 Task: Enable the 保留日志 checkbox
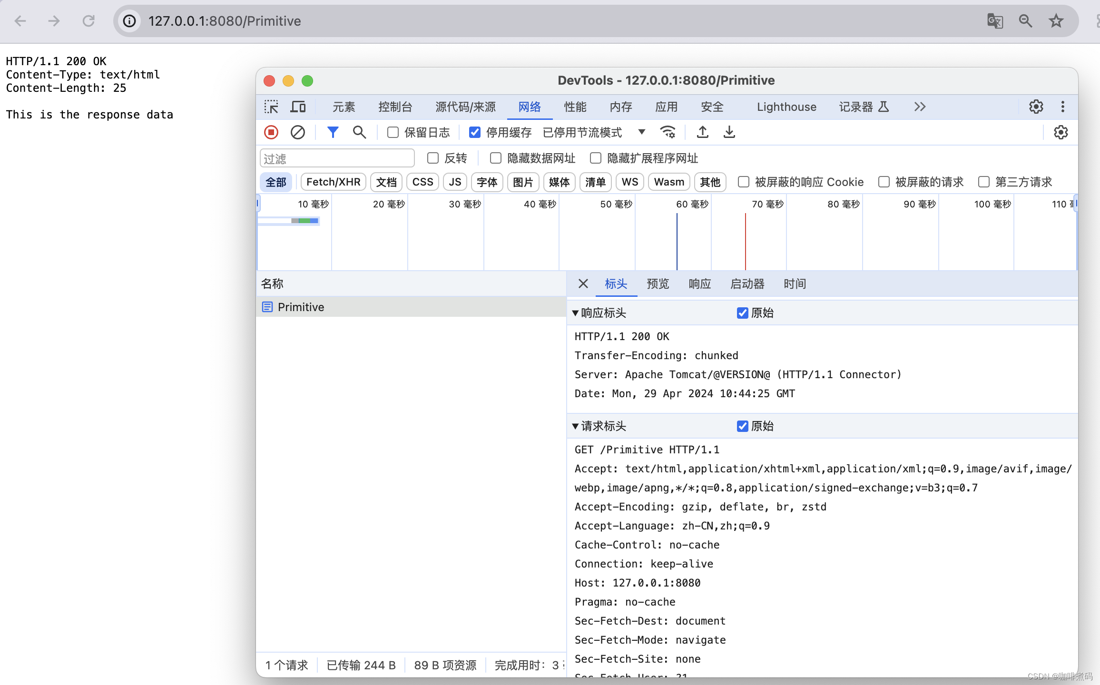[x=393, y=132]
